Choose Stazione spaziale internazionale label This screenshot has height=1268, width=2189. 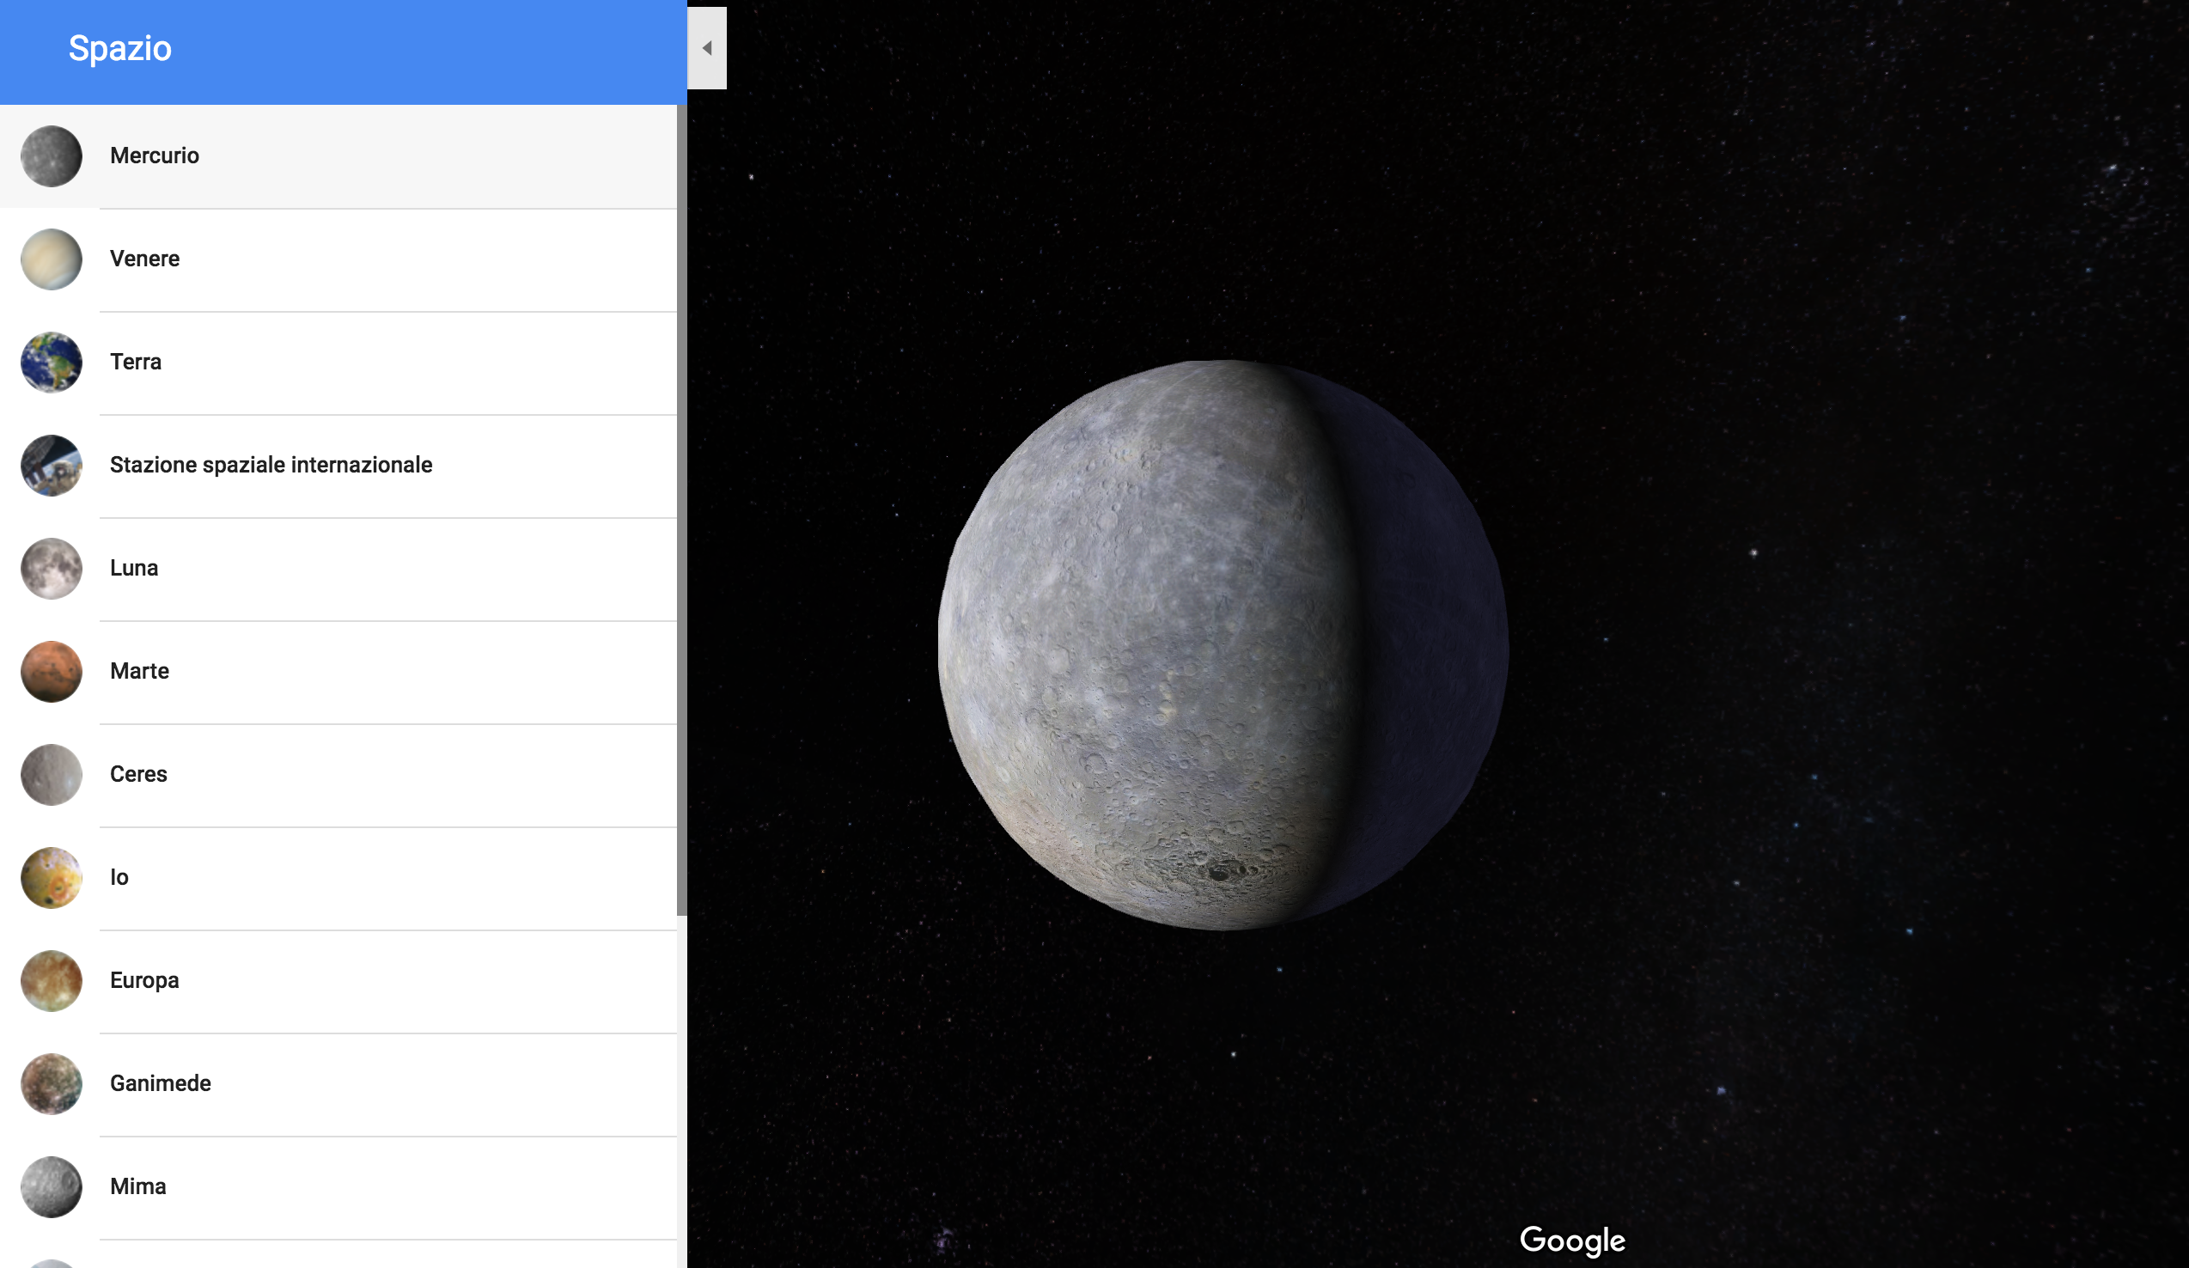[x=271, y=465]
